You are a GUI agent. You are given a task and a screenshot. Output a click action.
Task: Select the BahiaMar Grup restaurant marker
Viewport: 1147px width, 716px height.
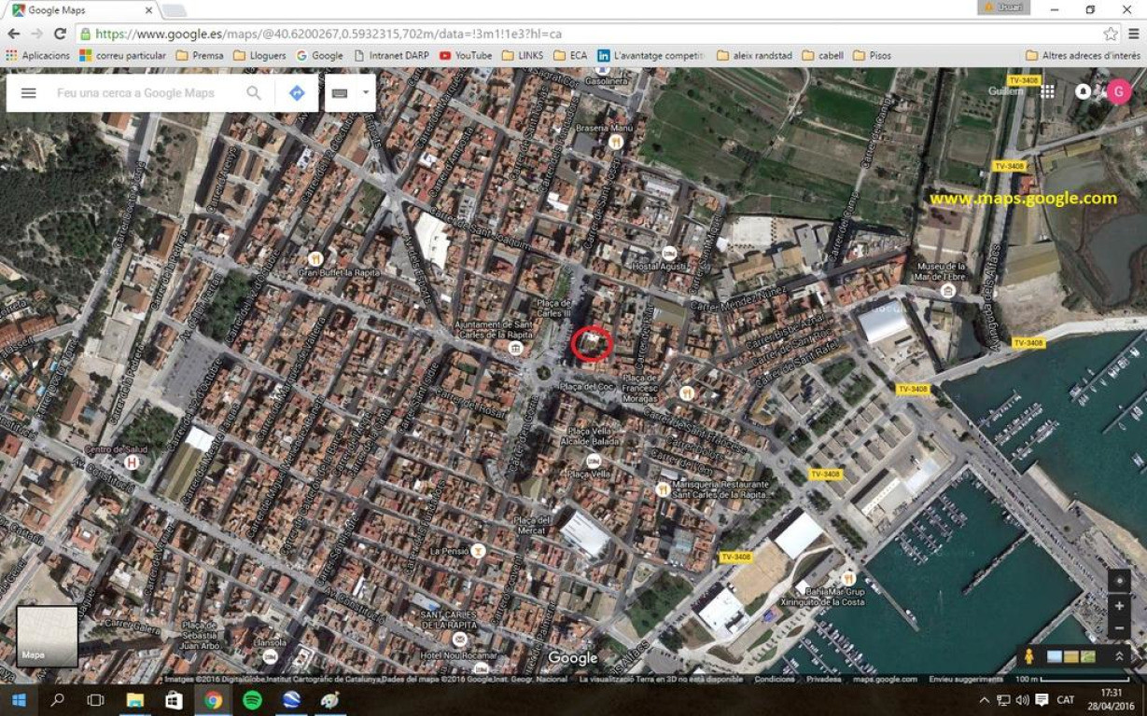(847, 579)
